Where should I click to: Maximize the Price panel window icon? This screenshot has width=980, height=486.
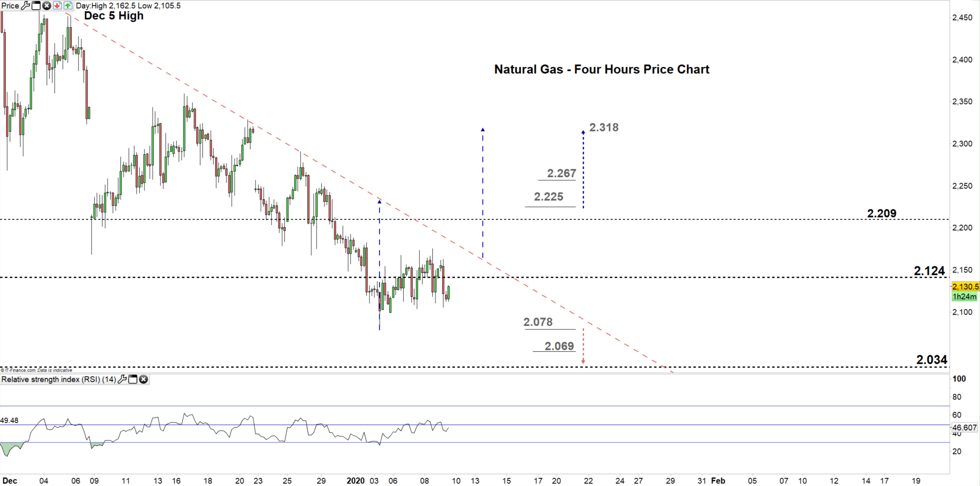coord(36,6)
